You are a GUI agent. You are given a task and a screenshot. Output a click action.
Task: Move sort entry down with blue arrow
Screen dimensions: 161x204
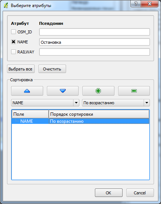[63, 91]
